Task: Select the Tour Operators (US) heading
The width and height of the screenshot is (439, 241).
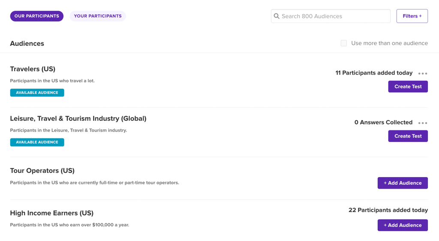Action: point(42,171)
